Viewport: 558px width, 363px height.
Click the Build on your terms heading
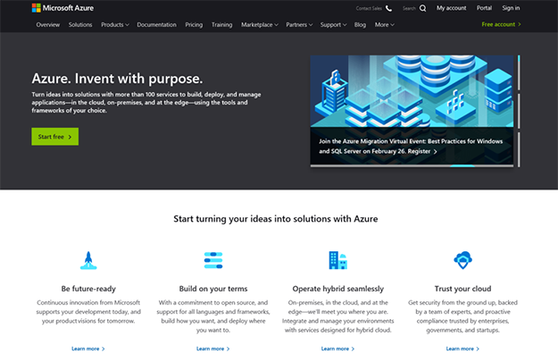[213, 289]
